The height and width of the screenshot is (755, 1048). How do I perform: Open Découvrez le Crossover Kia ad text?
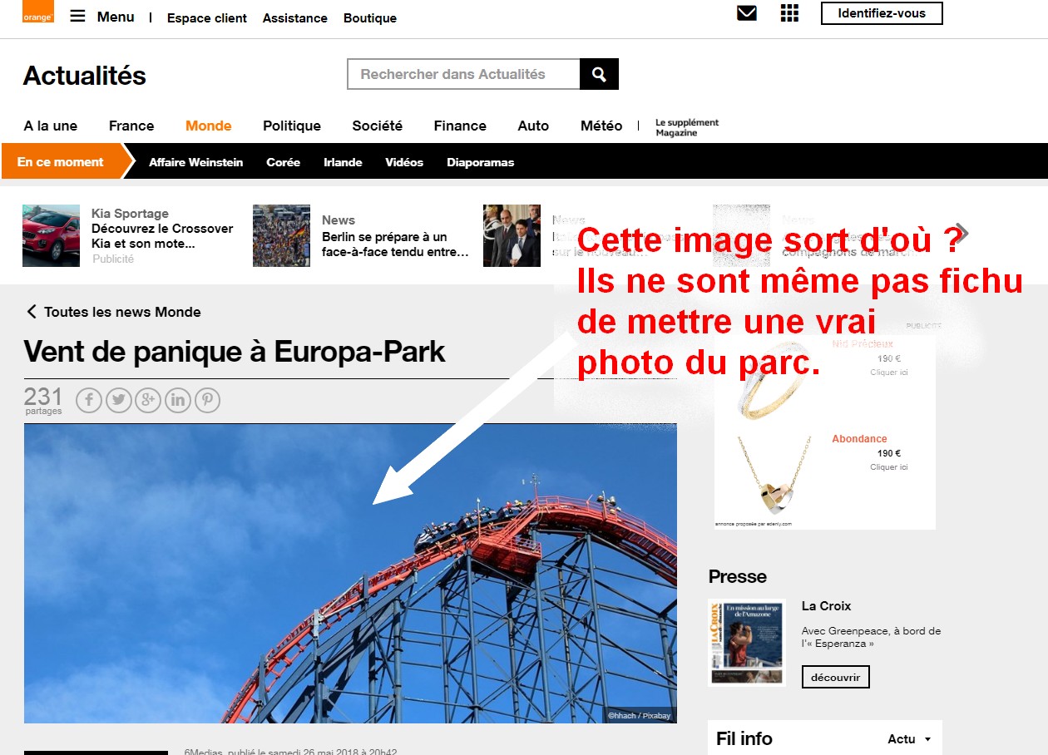click(x=162, y=236)
